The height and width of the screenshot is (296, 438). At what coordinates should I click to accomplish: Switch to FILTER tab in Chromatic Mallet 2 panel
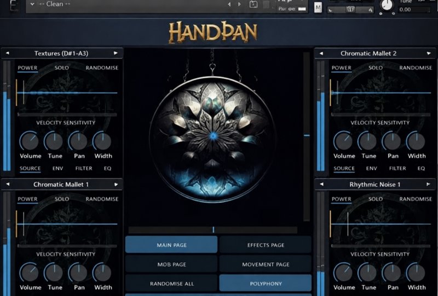tap(397, 168)
